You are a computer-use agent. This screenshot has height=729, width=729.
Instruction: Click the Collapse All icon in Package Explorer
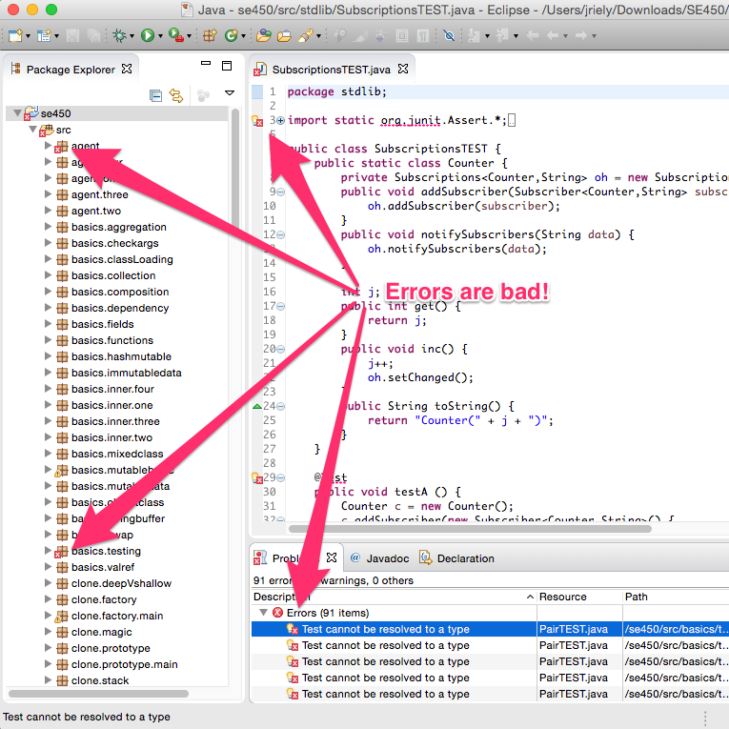tap(155, 95)
